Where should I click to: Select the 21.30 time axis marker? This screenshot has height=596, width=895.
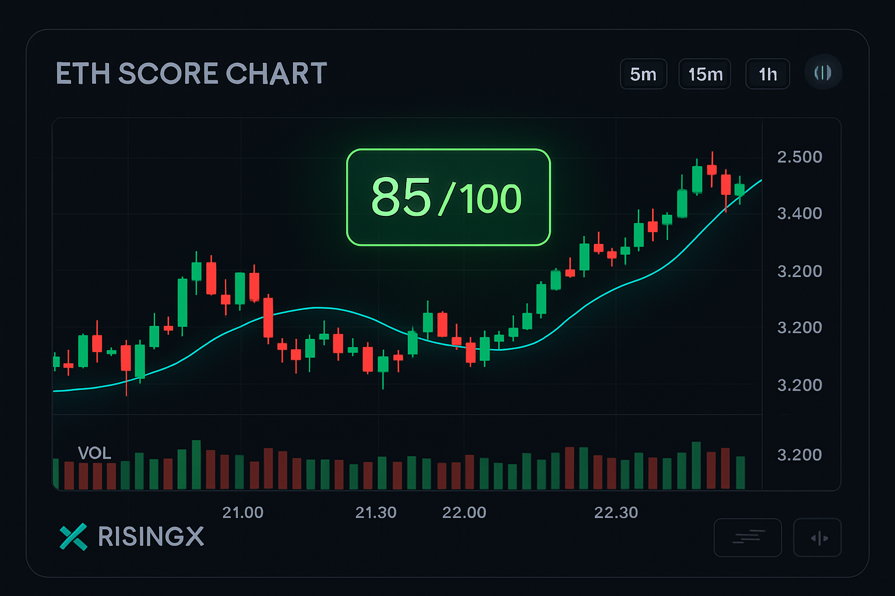pyautogui.click(x=376, y=513)
